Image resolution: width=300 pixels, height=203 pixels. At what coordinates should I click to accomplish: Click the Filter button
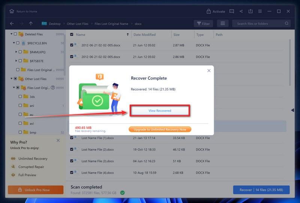pyautogui.click(x=203, y=24)
